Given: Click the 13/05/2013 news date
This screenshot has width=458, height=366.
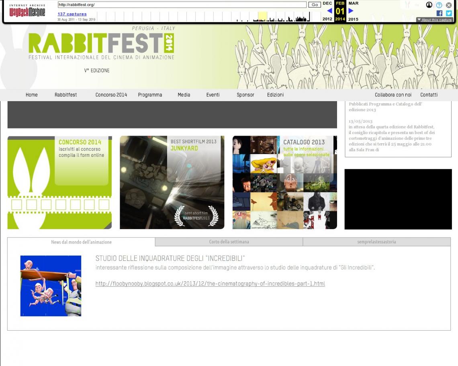Looking at the screenshot, I should click(x=360, y=121).
